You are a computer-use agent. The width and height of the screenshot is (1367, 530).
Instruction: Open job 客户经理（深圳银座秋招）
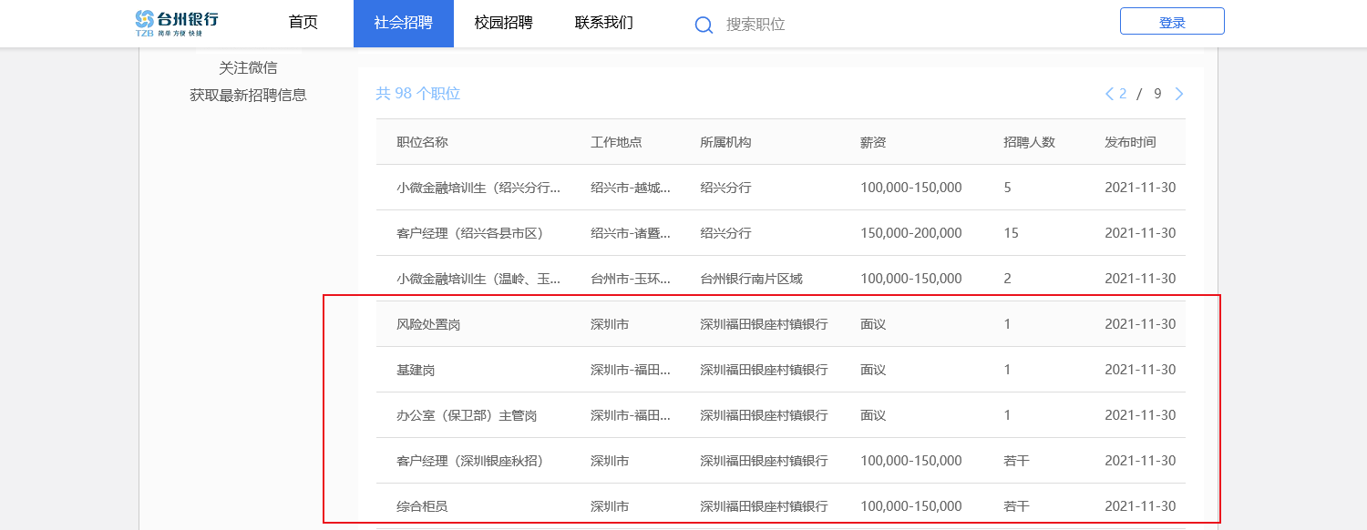click(469, 461)
